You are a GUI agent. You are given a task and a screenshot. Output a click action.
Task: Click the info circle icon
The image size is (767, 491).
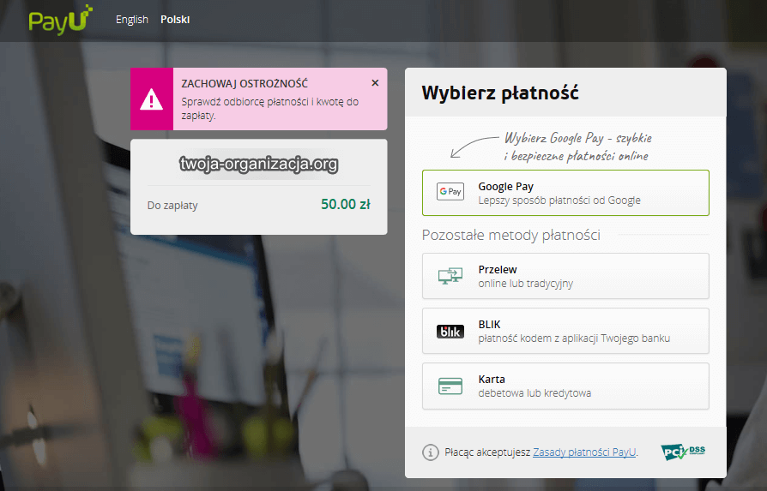pos(431,452)
